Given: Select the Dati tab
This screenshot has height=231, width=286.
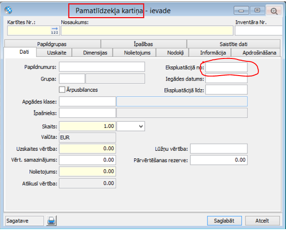Looking at the screenshot, I should (20, 52).
